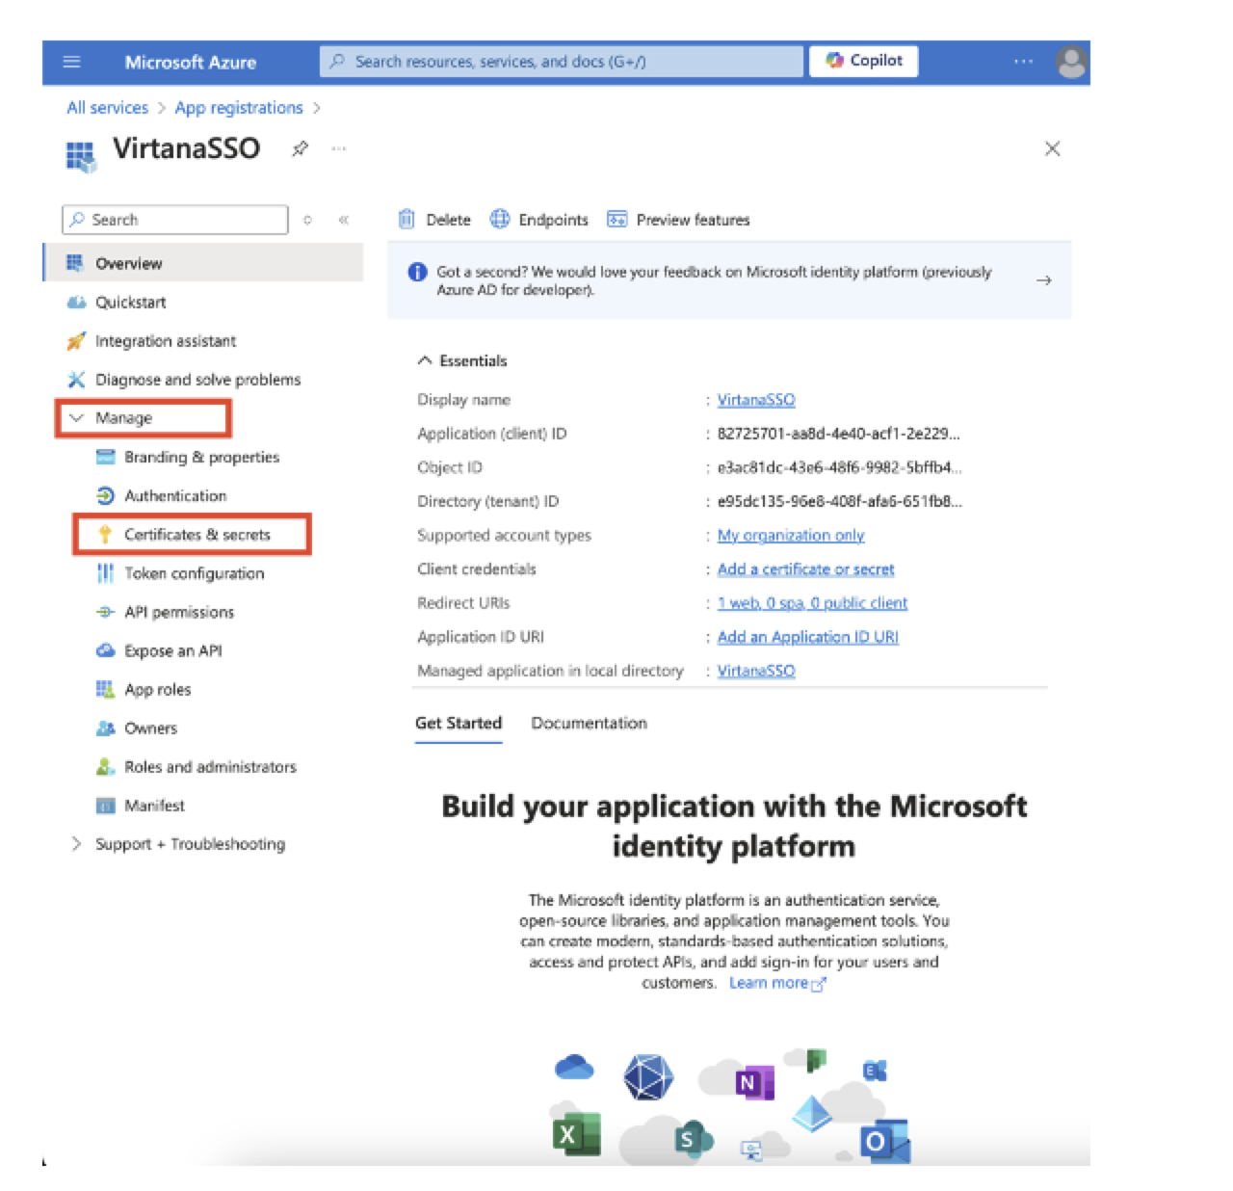Open the user account avatar
1233x1191 pixels.
pyautogui.click(x=1071, y=63)
